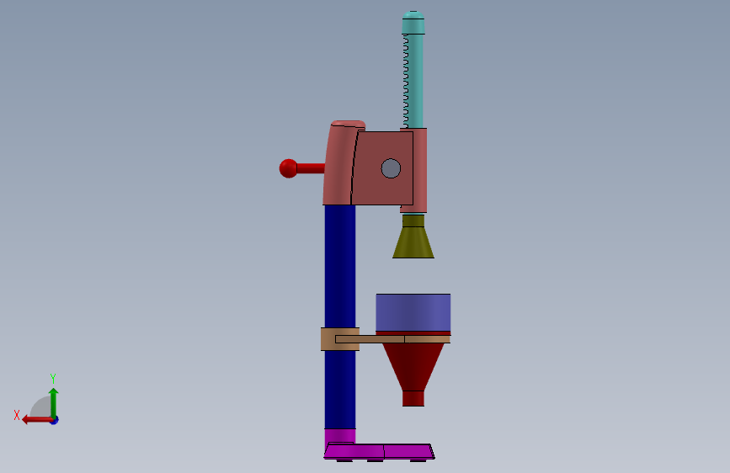This screenshot has width=730, height=473.
Task: Select the tan horizontal support arm
Action: click(x=393, y=339)
